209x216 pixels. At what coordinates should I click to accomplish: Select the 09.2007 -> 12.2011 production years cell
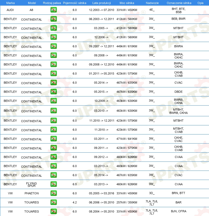(102, 46)
